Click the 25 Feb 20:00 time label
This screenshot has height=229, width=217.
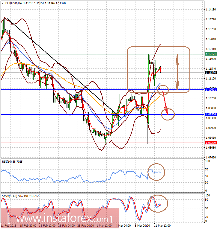click(85, 226)
